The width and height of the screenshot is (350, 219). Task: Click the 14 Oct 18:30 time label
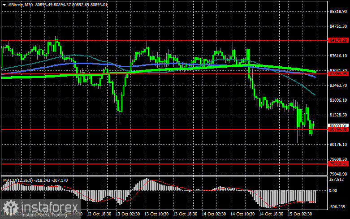point(271,214)
